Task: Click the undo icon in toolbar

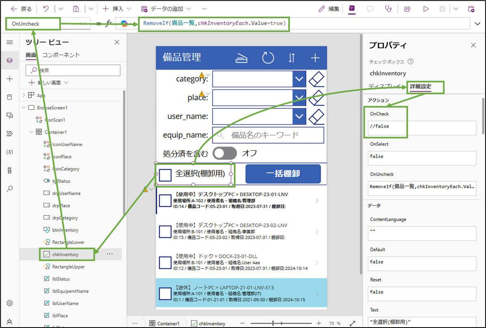Action: (x=46, y=9)
